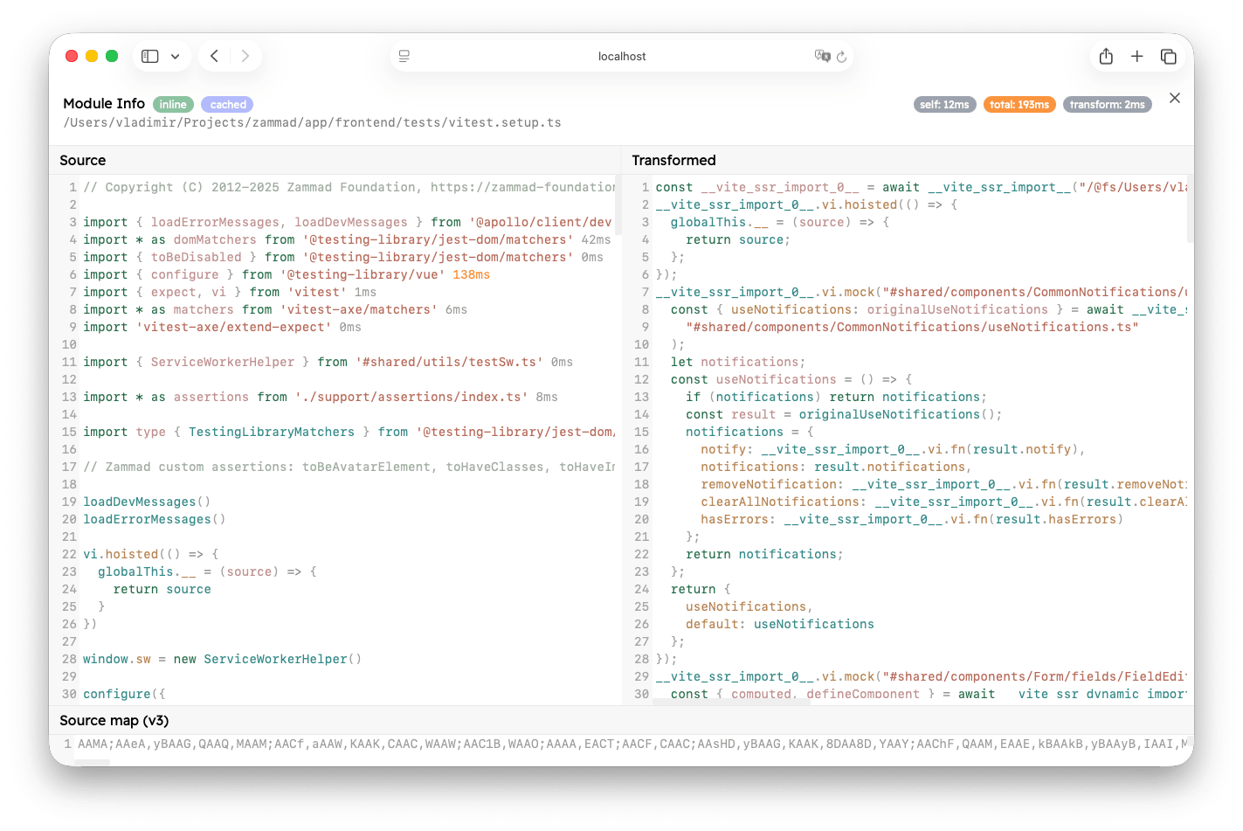Toggle the Safari sidebar
The height and width of the screenshot is (831, 1243).
[x=149, y=55]
